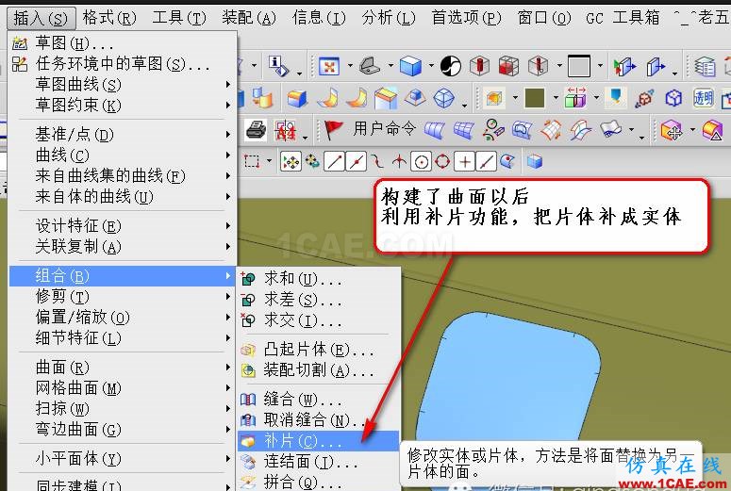Open the selection rectangle dropdown arrow
Image resolution: width=731 pixels, height=491 pixels.
[x=269, y=161]
